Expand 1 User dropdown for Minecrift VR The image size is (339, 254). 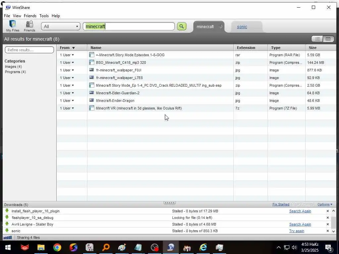click(67, 108)
